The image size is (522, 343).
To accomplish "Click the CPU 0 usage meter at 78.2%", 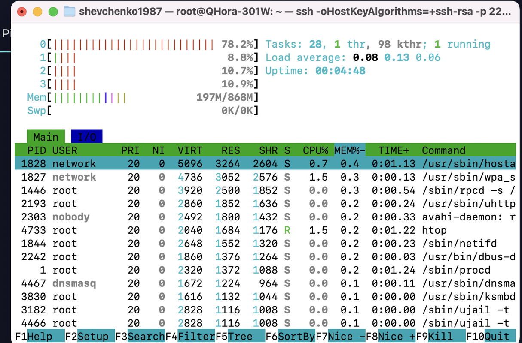I will click(150, 44).
